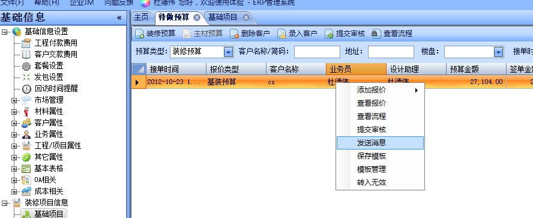The width and height of the screenshot is (533, 218).
Task: Close the 待做预算 tab
Action: [x=196, y=17]
